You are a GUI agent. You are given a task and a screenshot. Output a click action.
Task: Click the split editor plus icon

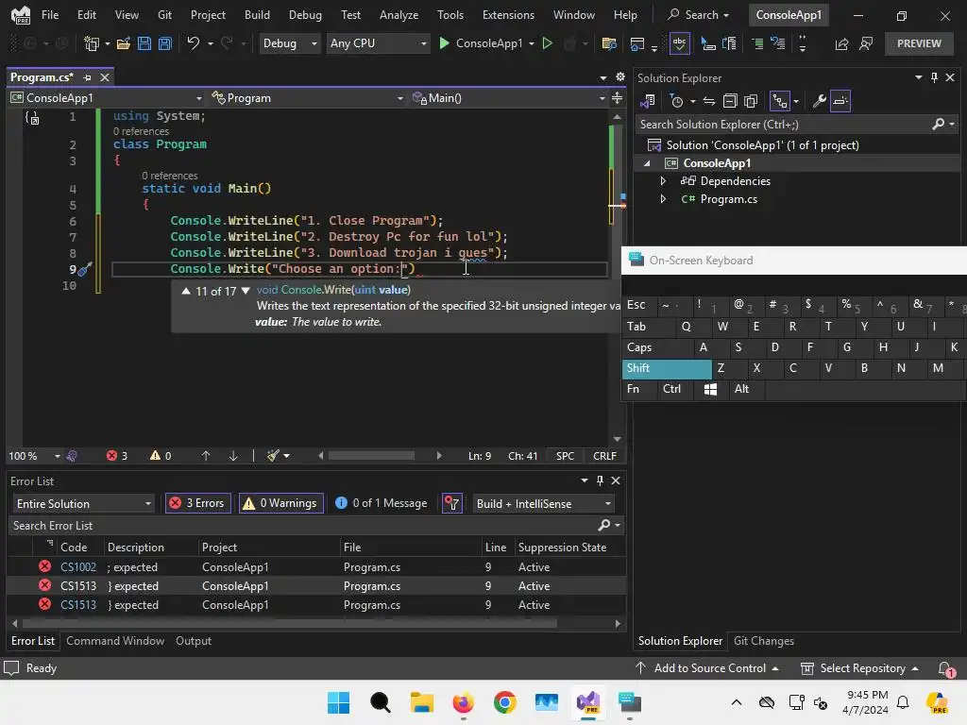[x=617, y=98]
